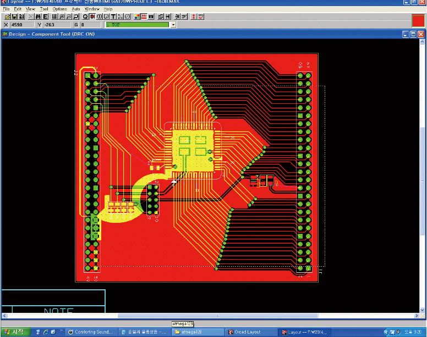The image size is (427, 337).
Task: Click the horizontal scrollbar left arrow
Action: click(4, 316)
